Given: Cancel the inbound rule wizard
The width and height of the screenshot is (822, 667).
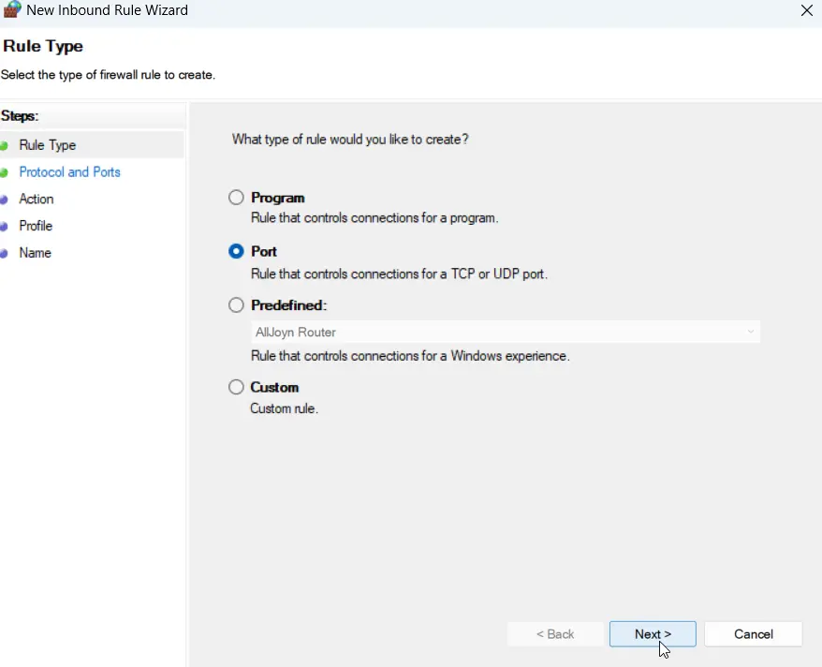Looking at the screenshot, I should click(754, 634).
